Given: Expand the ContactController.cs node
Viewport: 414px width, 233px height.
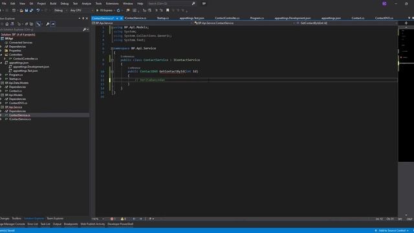Looking at the screenshot, I should 5,59.
